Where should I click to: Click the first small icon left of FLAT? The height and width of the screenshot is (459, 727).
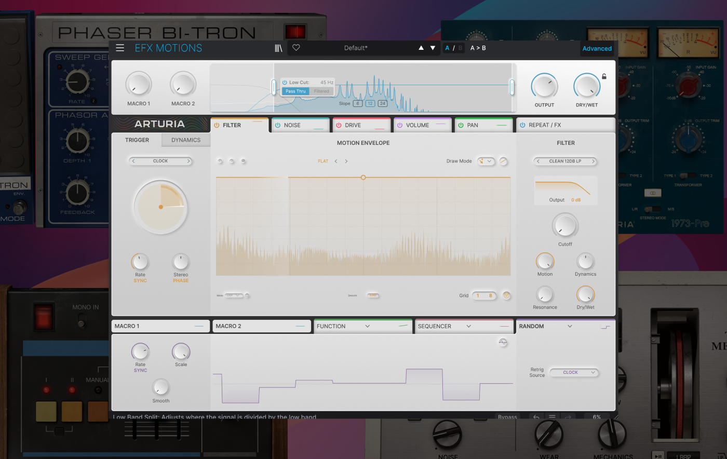tap(220, 161)
